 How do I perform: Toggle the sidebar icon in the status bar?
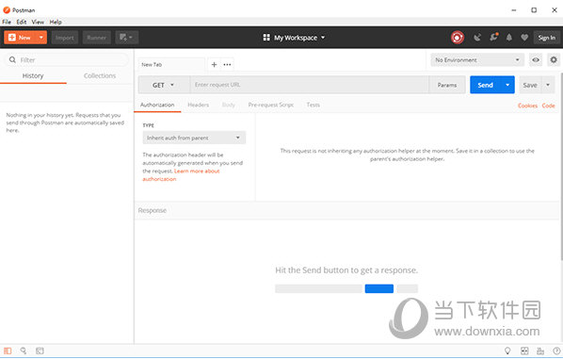tap(8, 351)
